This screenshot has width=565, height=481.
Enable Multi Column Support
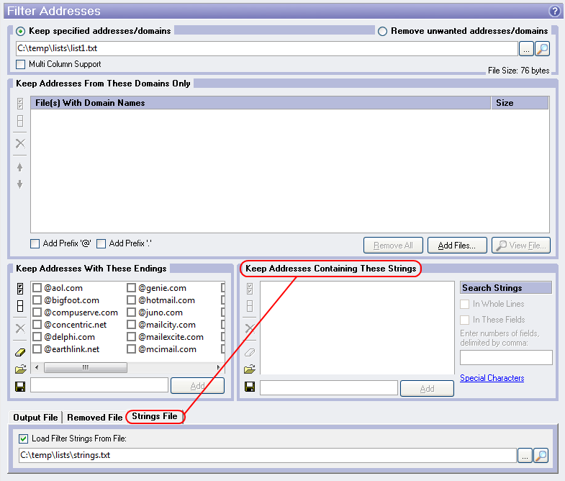tap(21, 64)
